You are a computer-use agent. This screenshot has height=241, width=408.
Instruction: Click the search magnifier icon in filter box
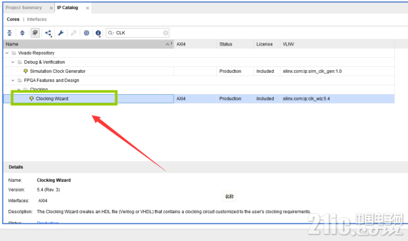click(x=111, y=33)
